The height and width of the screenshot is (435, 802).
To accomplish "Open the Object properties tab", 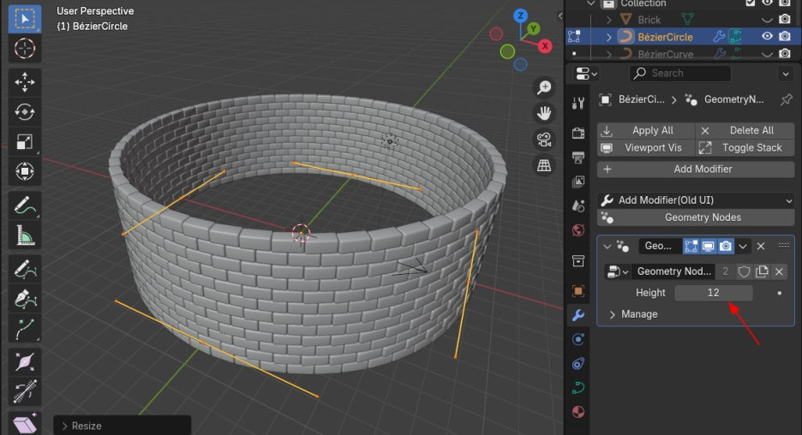I will coord(578,291).
